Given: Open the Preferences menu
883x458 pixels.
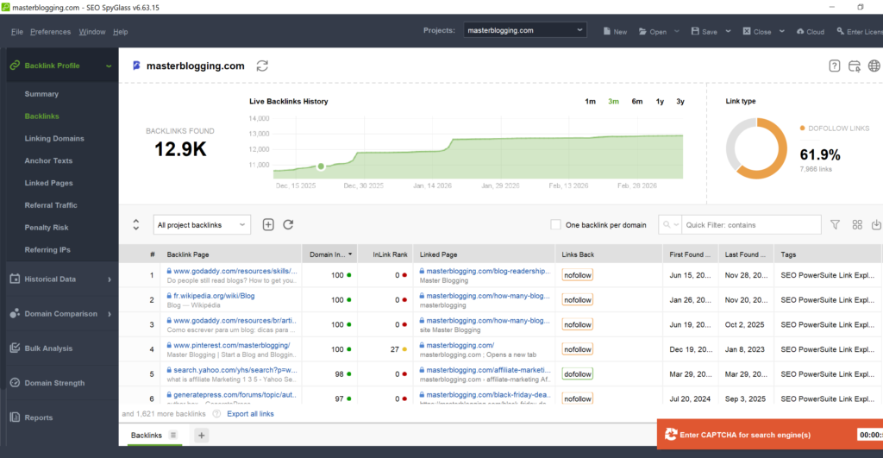Looking at the screenshot, I should pyautogui.click(x=50, y=32).
